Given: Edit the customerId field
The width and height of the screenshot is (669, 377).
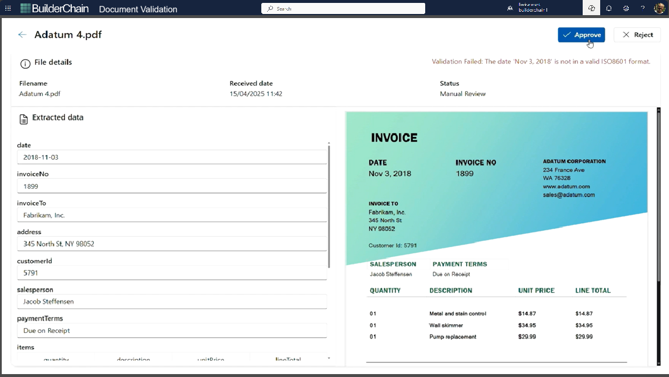Looking at the screenshot, I should pyautogui.click(x=172, y=273).
